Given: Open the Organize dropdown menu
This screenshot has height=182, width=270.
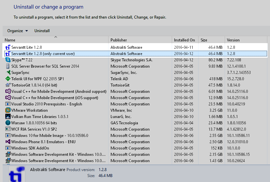Looking at the screenshot, I should [18, 31].
